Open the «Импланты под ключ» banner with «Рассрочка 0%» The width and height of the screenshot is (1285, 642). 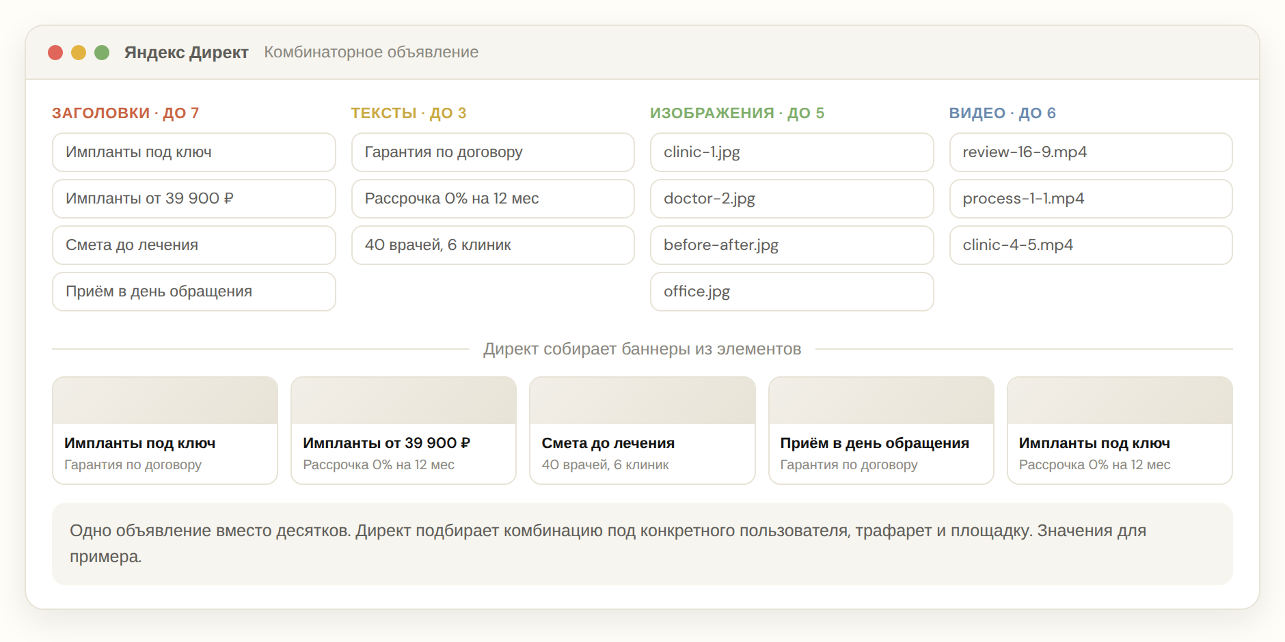pyautogui.click(x=1120, y=430)
